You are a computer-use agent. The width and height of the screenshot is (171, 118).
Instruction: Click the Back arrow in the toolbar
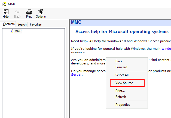click(x=17, y=12)
